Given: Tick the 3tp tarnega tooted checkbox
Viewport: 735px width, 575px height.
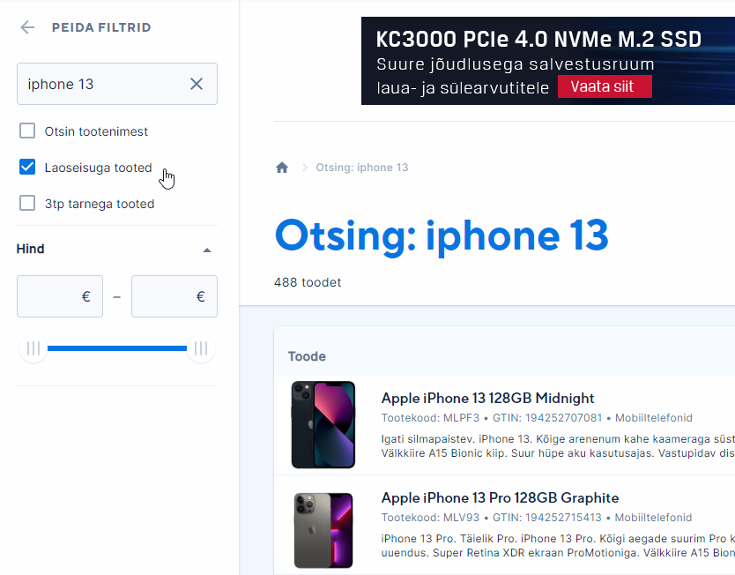Looking at the screenshot, I should tap(27, 203).
